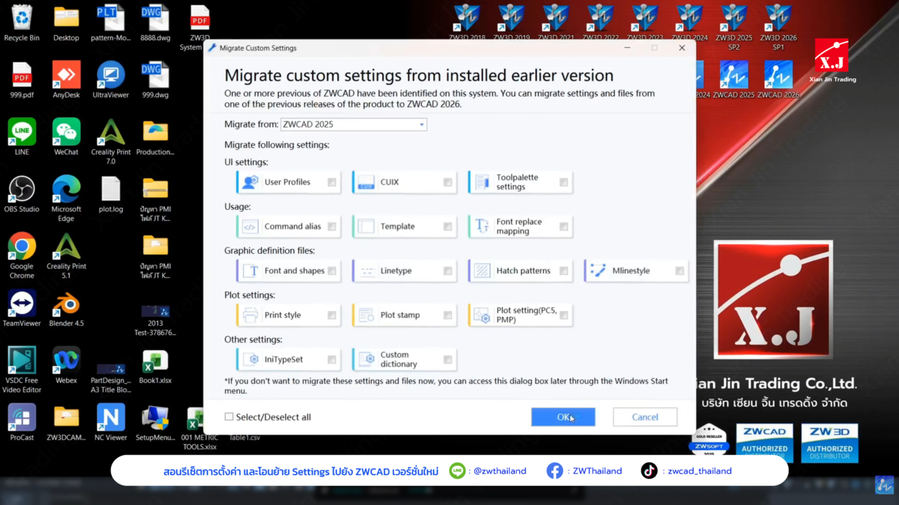This screenshot has height=505, width=899.
Task: Tick the Linetype checkbox
Action: pos(447,271)
